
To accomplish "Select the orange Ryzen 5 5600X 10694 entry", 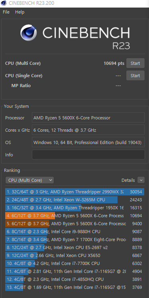I will click(74, 216).
